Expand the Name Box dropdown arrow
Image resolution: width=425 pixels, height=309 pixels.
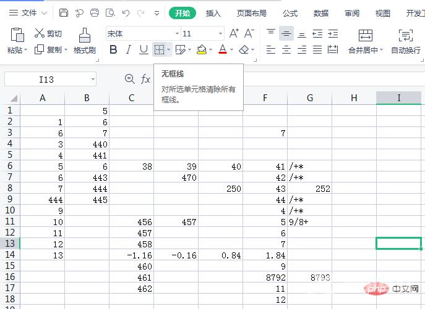92,79
